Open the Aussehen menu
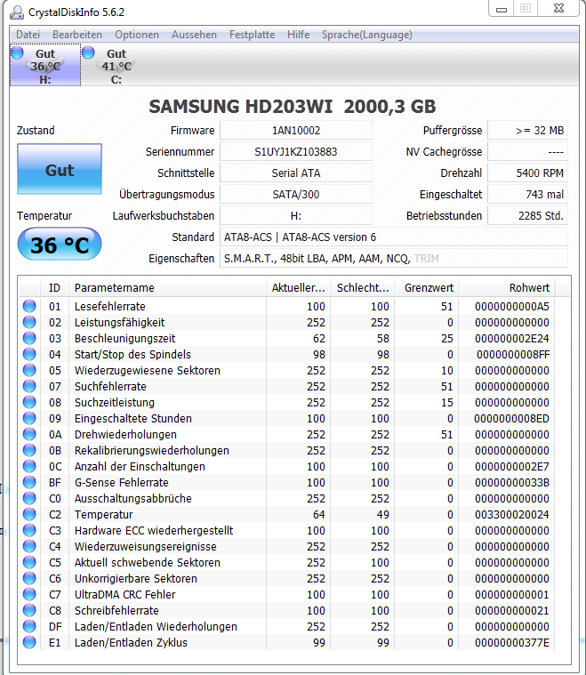 click(x=194, y=35)
